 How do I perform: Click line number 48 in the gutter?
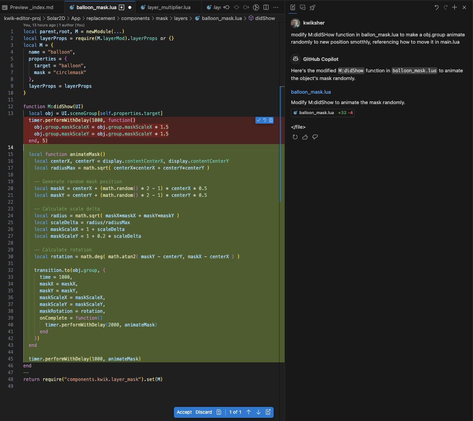tap(10, 379)
